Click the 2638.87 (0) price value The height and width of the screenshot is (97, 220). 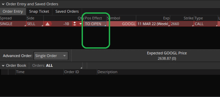coord(167,58)
